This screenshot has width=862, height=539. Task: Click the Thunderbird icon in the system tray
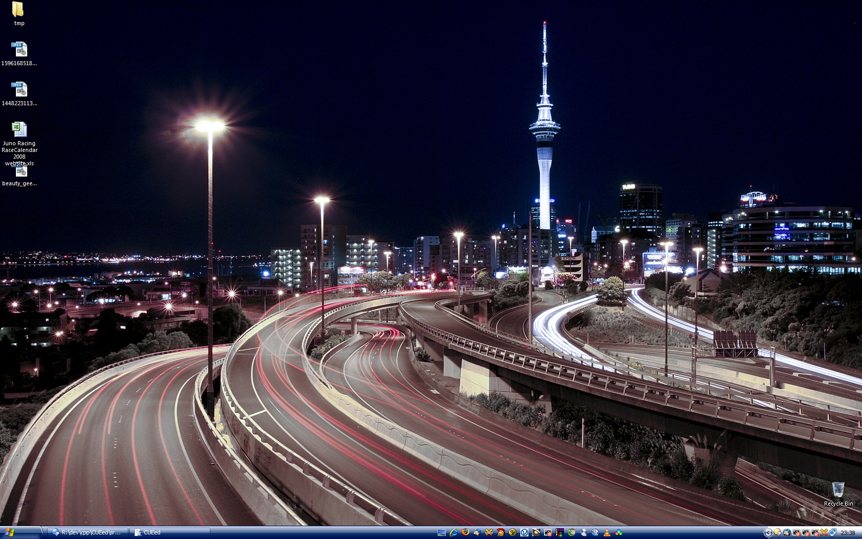pyautogui.click(x=787, y=532)
